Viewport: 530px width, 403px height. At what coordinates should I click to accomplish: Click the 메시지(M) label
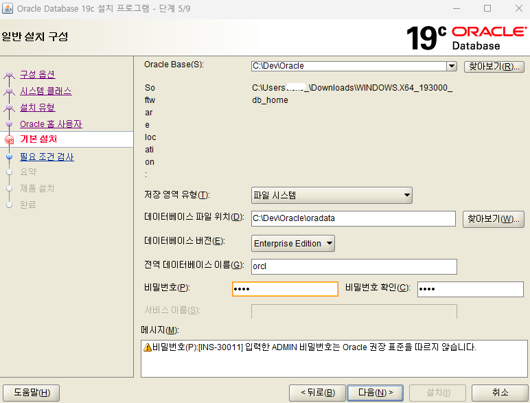[x=160, y=330]
